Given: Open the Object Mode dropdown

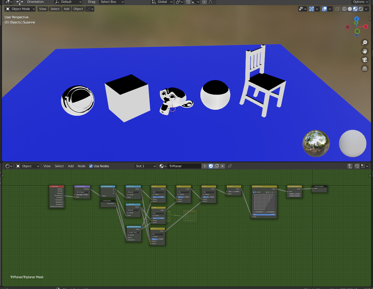Looking at the screenshot, I should (x=19, y=9).
